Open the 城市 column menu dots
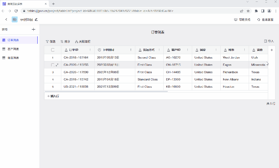The width and height of the screenshot is (279, 168). 245,50
